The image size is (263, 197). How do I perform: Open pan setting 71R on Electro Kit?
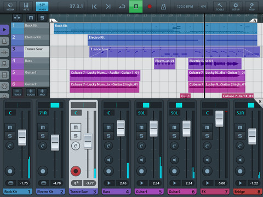43,113
